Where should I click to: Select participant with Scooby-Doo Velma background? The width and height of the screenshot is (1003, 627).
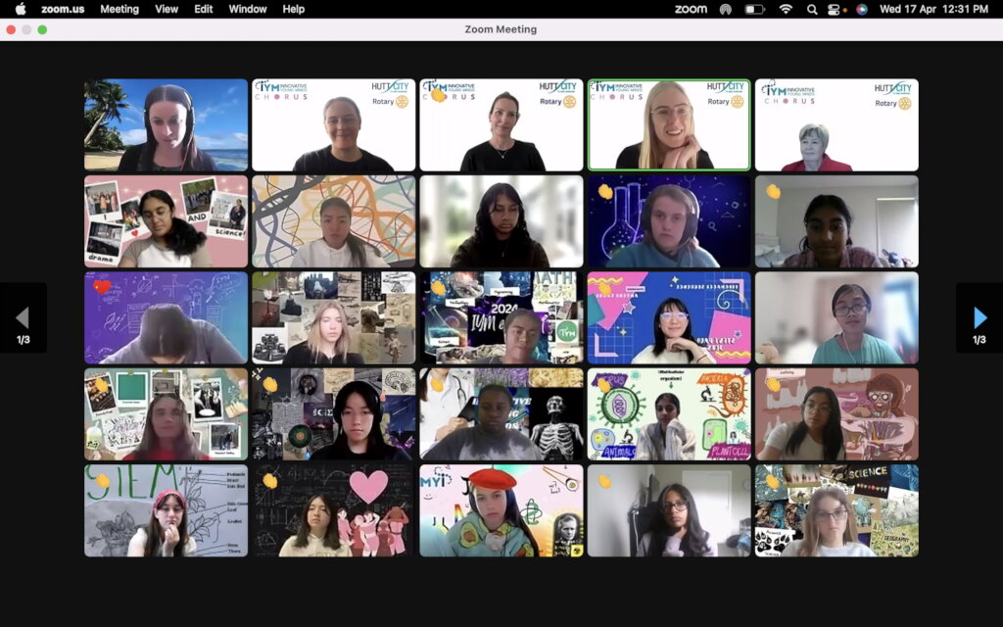[836, 414]
